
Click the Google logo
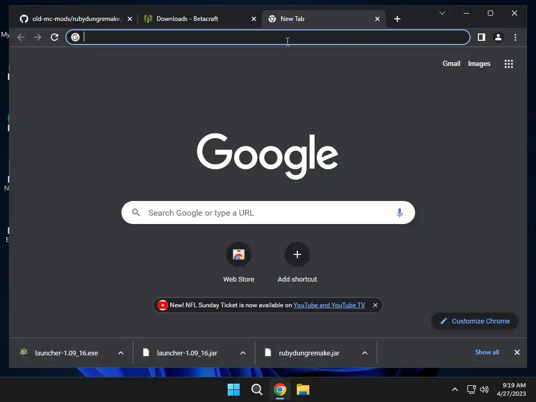pos(267,156)
